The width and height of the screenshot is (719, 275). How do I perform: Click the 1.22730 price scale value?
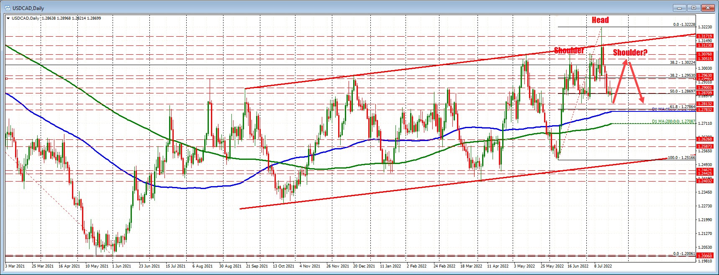click(x=704, y=206)
